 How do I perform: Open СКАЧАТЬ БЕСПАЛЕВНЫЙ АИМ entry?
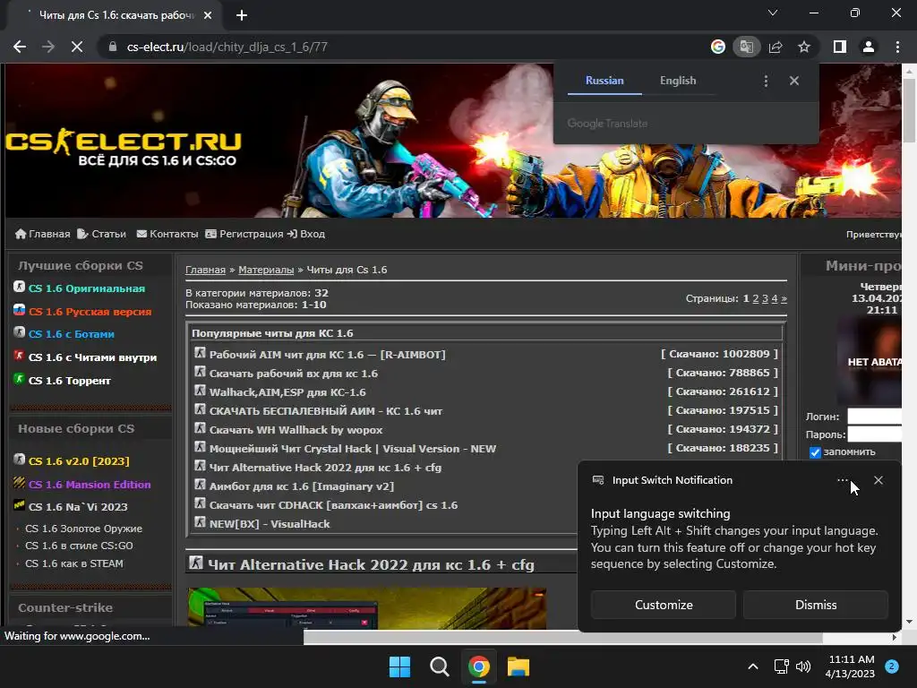(x=326, y=410)
